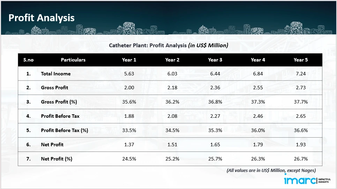Select the 37.3% Gross Profit cell

pyautogui.click(x=258, y=102)
